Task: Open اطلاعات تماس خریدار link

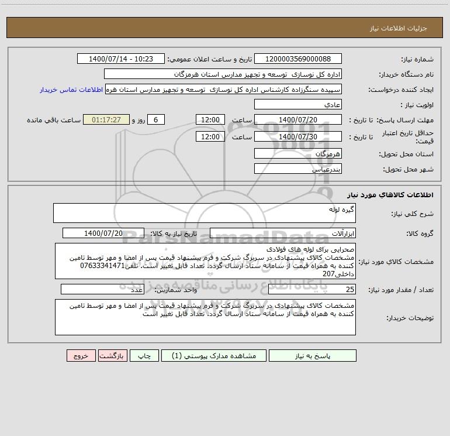Action: click(71, 90)
